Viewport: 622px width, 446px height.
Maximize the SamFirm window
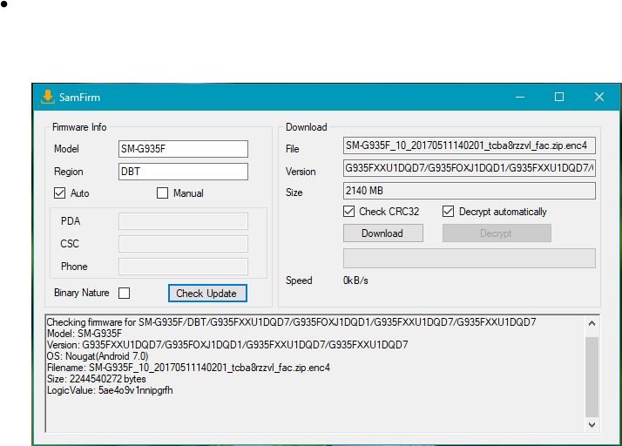(559, 97)
